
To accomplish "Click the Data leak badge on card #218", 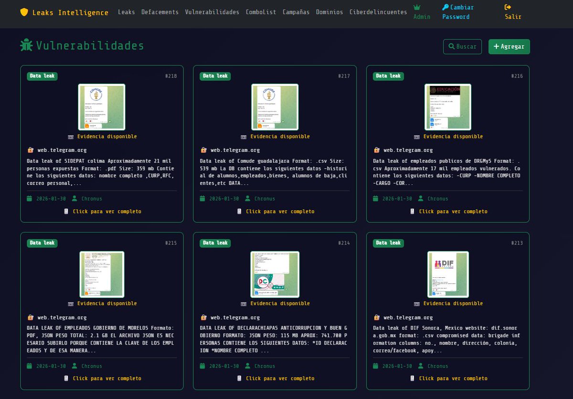I will click(x=42, y=76).
